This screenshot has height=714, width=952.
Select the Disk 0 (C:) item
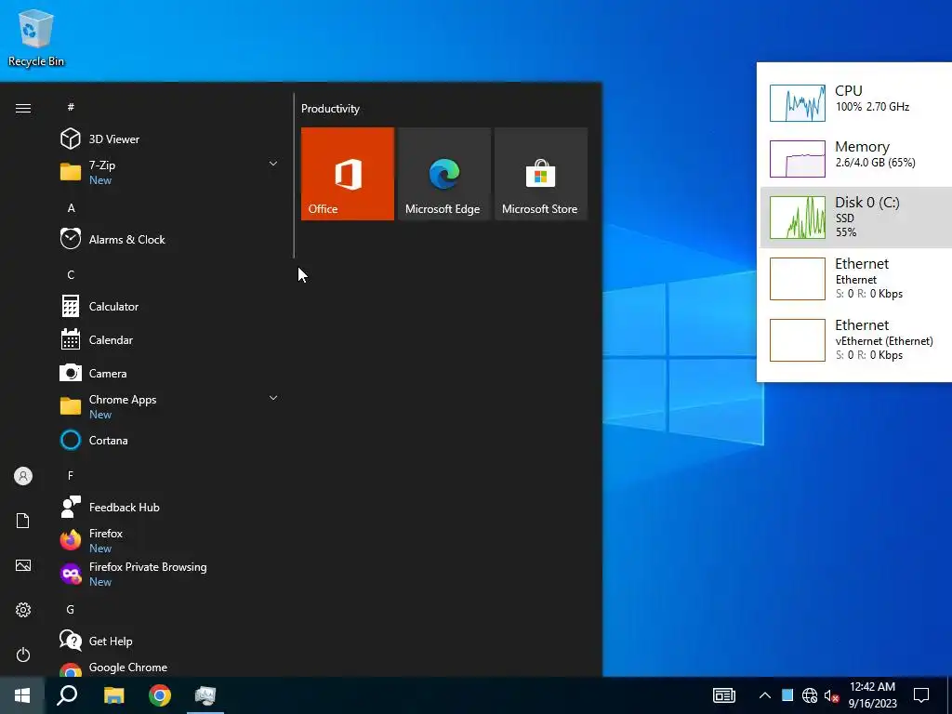pos(856,218)
